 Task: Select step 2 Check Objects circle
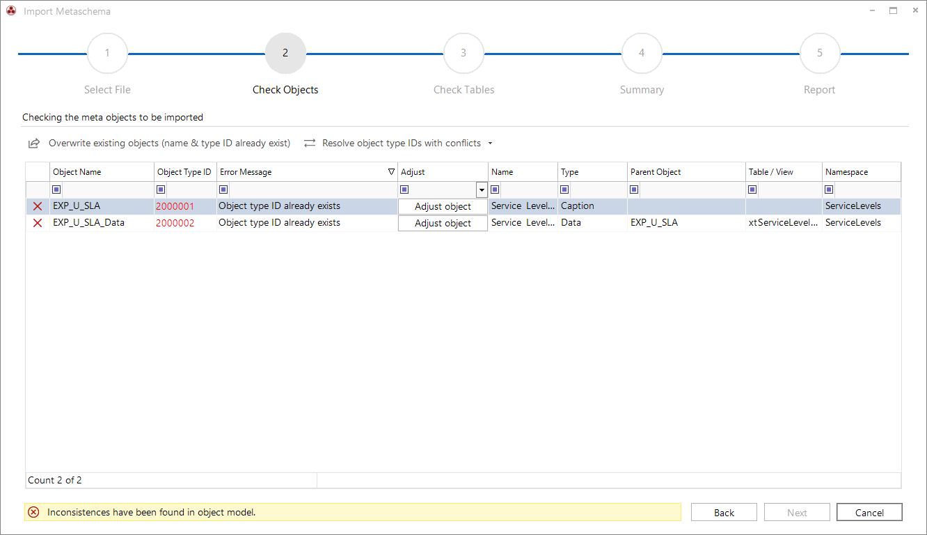point(285,53)
